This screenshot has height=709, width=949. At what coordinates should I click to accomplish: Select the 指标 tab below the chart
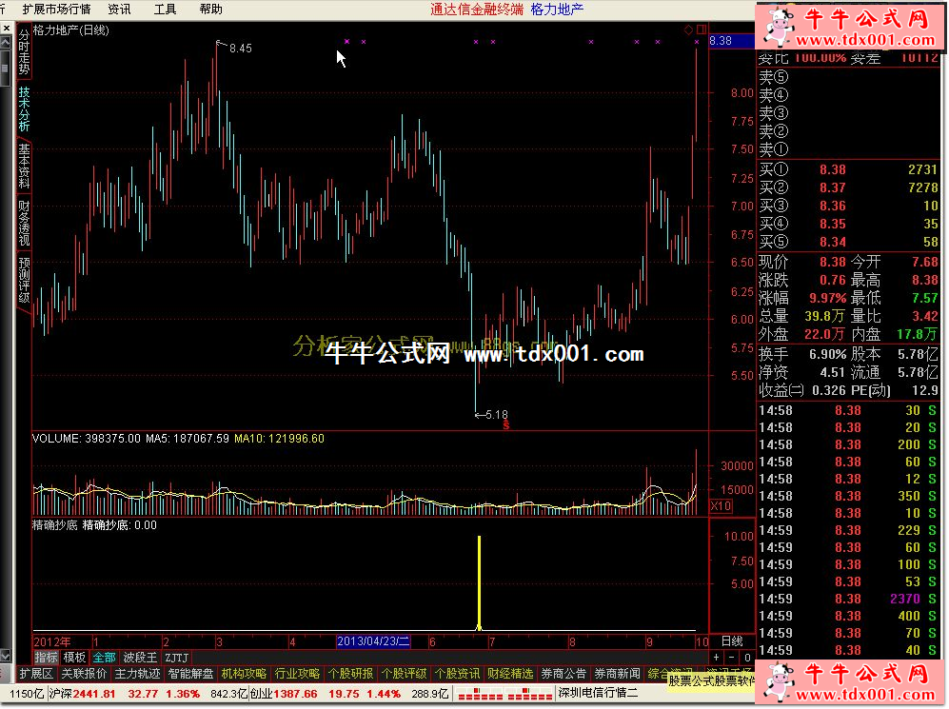(46, 658)
